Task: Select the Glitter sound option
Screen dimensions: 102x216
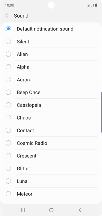Action: tap(51, 169)
